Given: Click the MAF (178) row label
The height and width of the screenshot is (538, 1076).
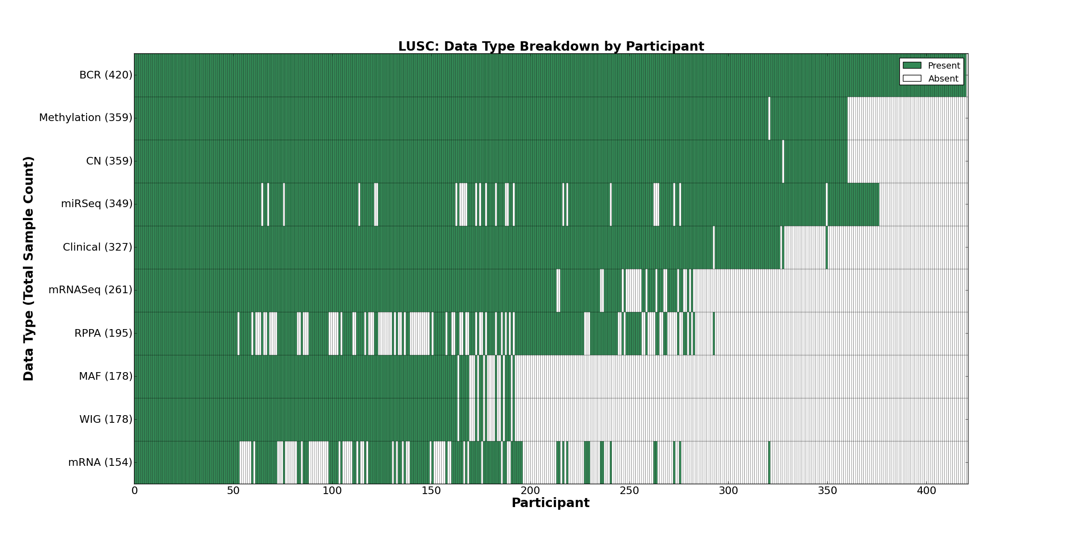Looking at the screenshot, I should [106, 376].
